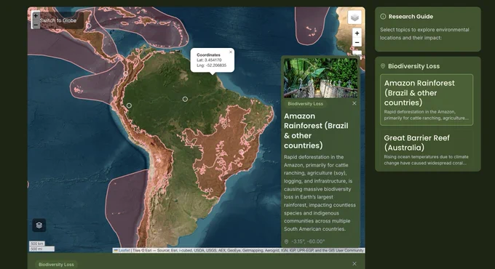
Task: Zoom in with the right-side plus button
Action: point(357,33)
